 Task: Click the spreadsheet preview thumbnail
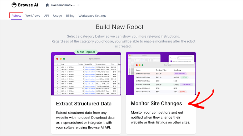click(x=86, y=74)
